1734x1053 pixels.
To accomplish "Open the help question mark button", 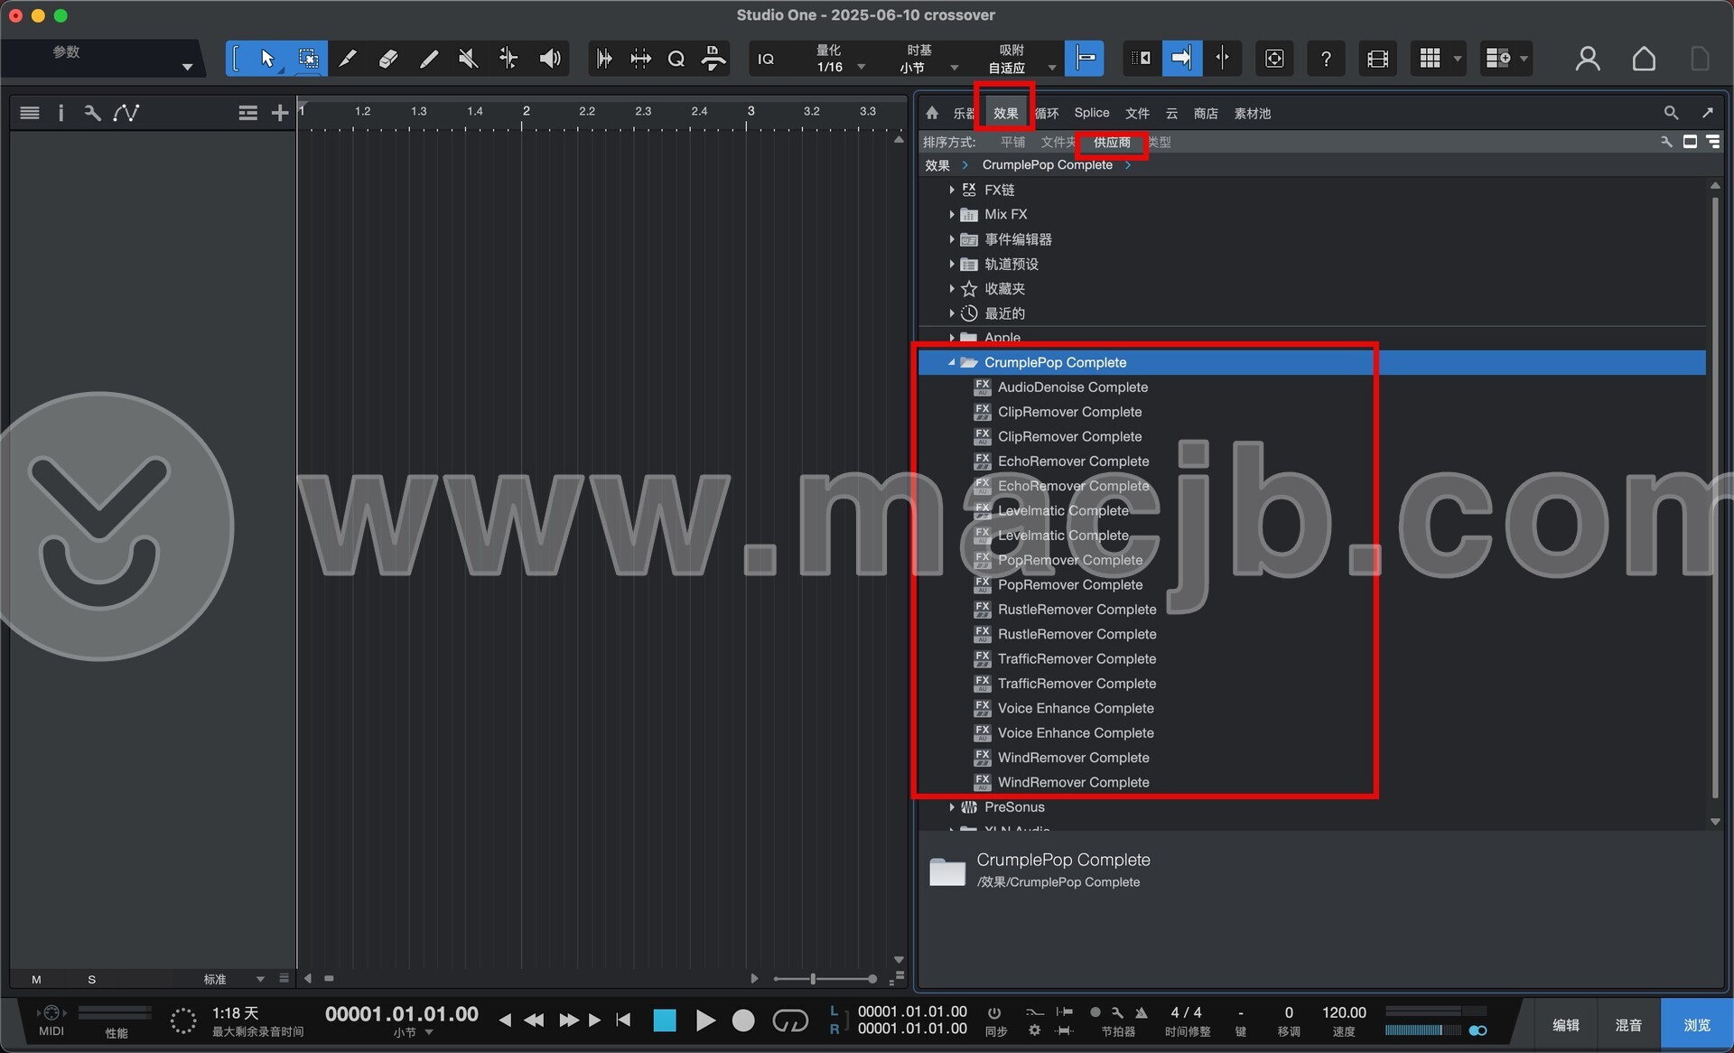I will (1325, 59).
